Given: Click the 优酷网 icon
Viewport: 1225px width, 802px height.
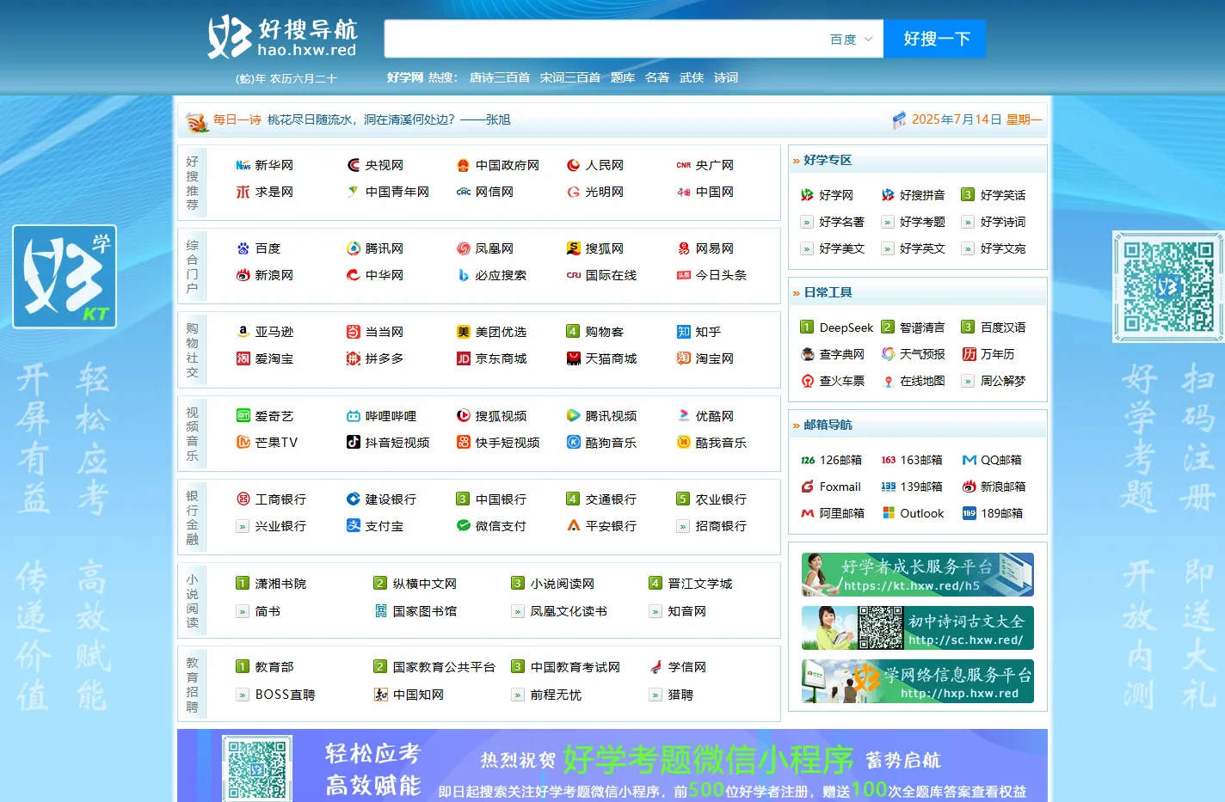Looking at the screenshot, I should [684, 416].
